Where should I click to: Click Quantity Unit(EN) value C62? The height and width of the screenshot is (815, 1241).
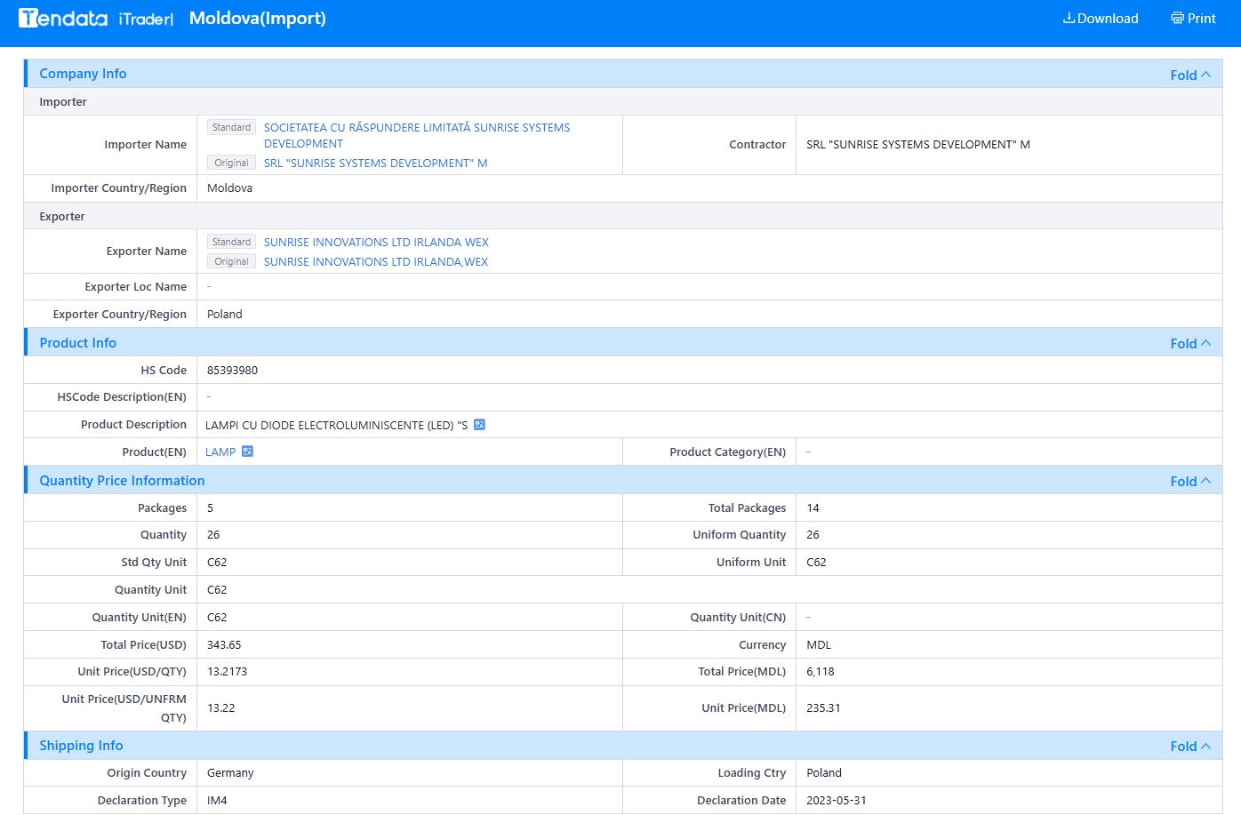pyautogui.click(x=217, y=618)
